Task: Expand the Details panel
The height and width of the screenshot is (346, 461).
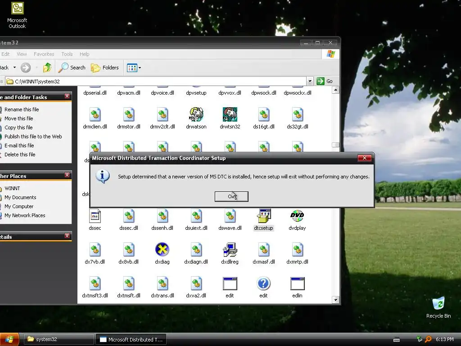Action: [67, 236]
